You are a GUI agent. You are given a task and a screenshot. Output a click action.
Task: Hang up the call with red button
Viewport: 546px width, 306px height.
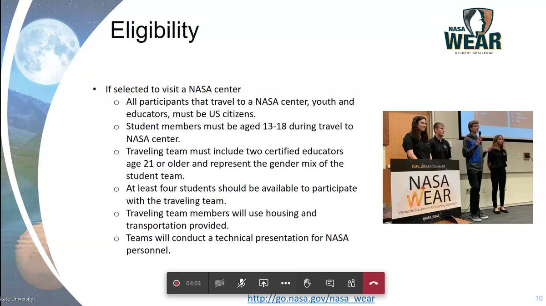pos(374,283)
